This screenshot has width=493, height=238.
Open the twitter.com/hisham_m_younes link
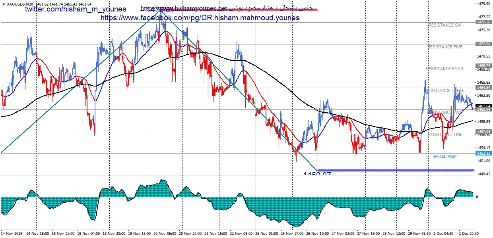(76, 9)
